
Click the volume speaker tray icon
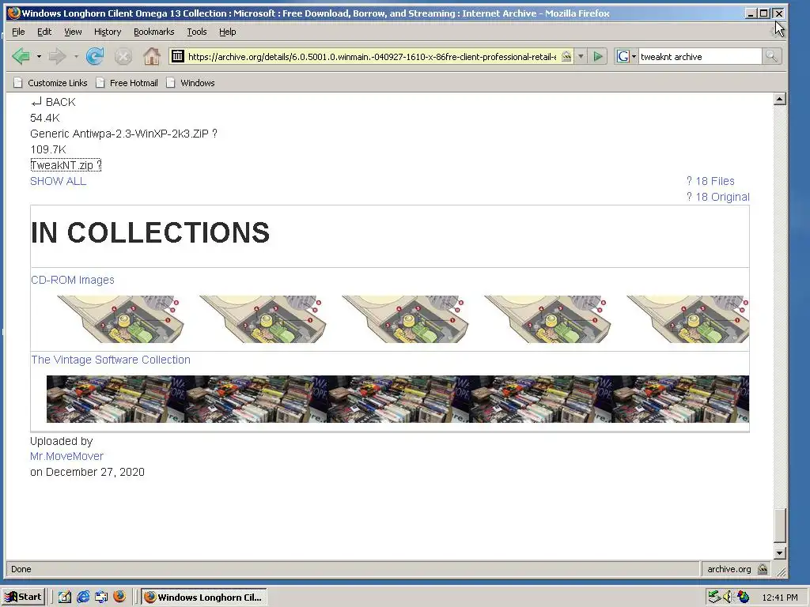[x=728, y=598]
